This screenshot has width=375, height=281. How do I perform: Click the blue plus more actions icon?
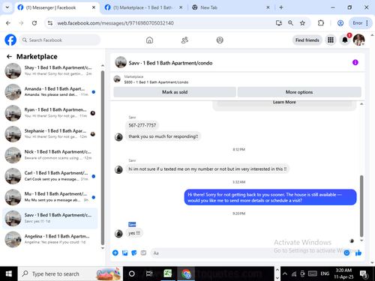[x=115, y=253]
